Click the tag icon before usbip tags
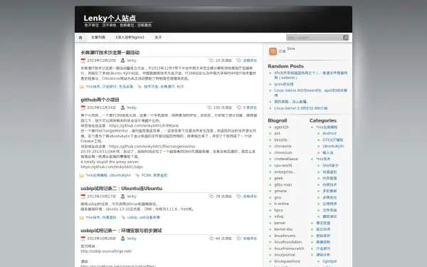427x267 pixels. [x=123, y=217]
